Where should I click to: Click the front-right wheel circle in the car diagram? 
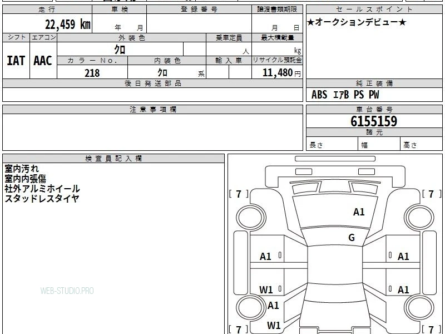pos(419,218)
